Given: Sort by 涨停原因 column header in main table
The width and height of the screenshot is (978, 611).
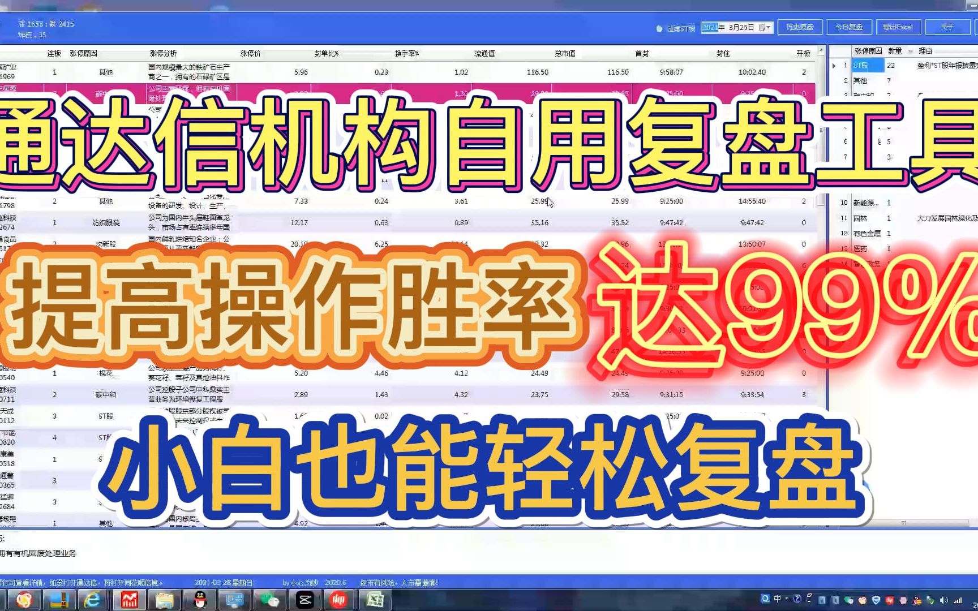Looking at the screenshot, I should point(83,53).
